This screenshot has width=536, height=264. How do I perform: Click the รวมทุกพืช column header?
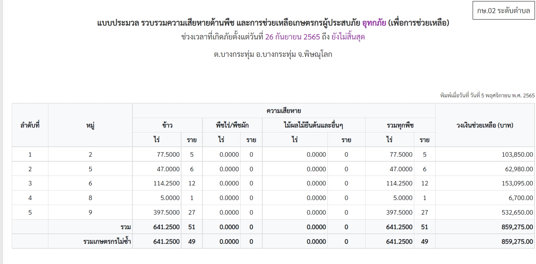coord(400,125)
